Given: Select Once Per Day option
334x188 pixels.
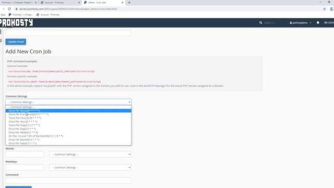Looking at the screenshot, I should coord(68,129).
